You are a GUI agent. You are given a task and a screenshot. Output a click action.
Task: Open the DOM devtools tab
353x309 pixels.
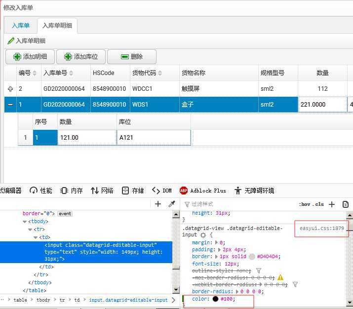[x=161, y=191]
